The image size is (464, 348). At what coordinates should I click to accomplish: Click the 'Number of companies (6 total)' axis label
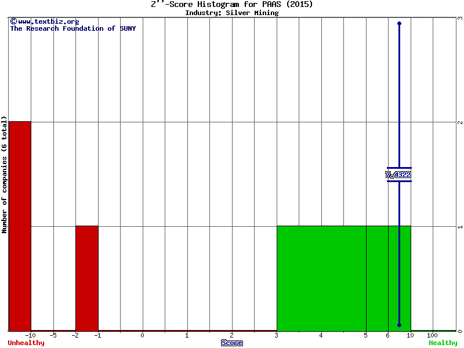click(x=4, y=175)
